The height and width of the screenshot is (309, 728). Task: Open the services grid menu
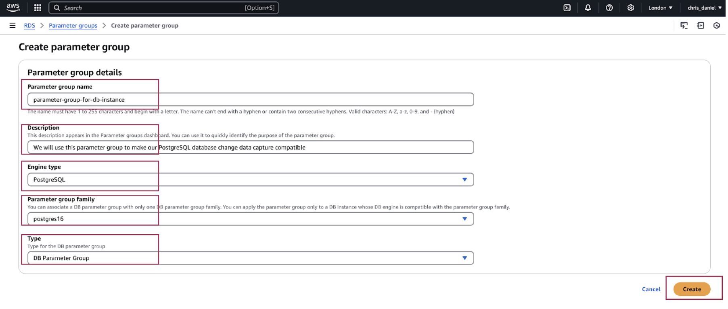coord(38,8)
